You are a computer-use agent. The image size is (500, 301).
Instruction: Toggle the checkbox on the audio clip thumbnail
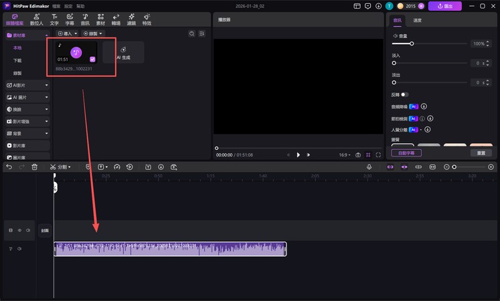[x=92, y=60]
